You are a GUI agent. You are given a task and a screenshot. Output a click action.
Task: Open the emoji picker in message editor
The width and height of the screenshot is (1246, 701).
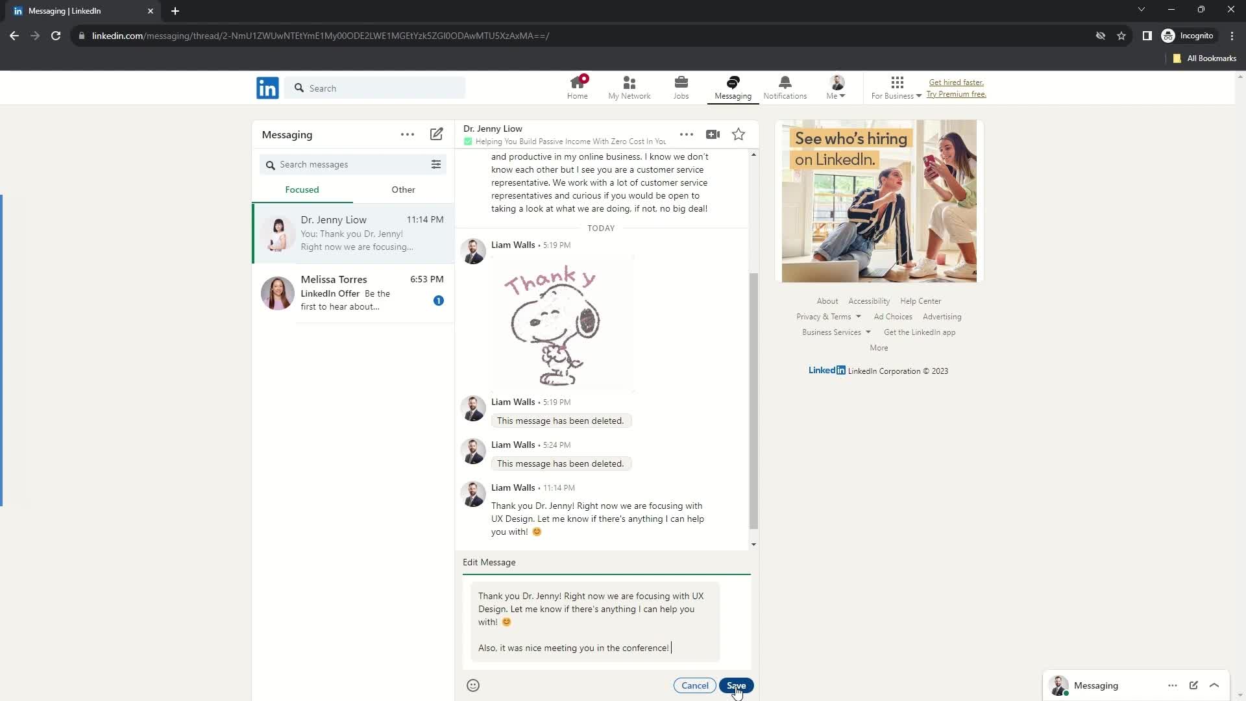pos(472,685)
